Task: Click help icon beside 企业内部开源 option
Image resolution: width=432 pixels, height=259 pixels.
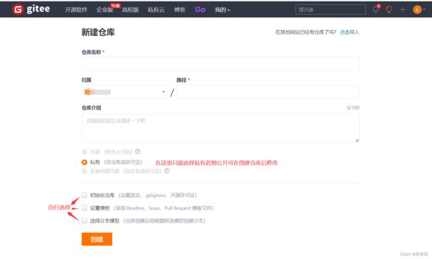Action: coord(167,171)
